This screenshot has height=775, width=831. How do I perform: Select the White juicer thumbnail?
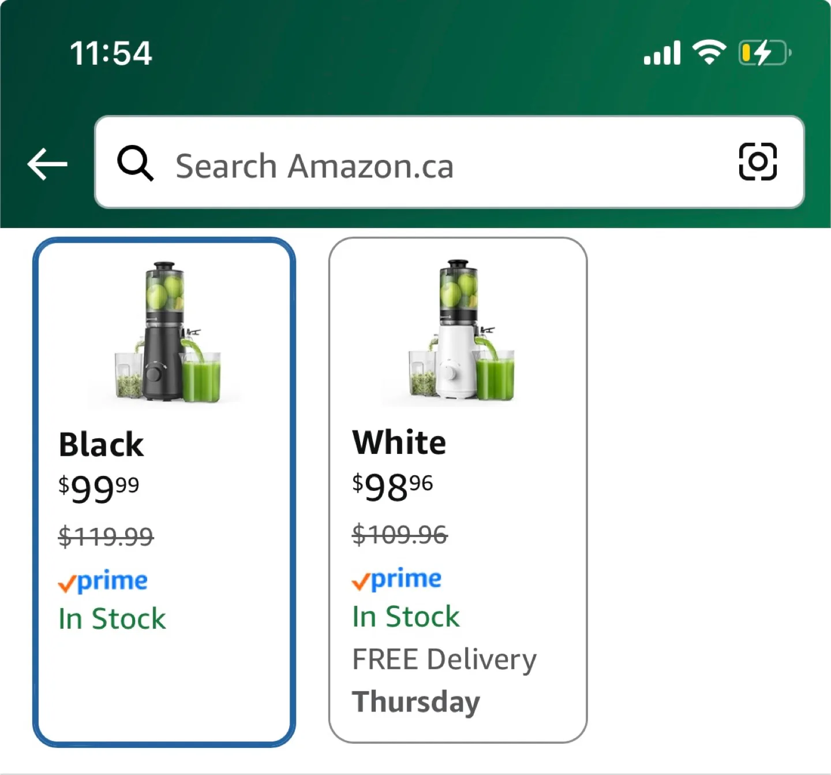click(459, 330)
